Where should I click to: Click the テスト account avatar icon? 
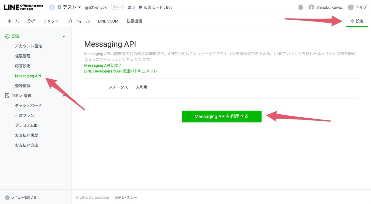click(x=52, y=7)
